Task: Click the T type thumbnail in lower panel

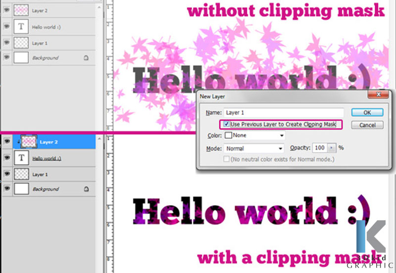Action: click(x=21, y=158)
